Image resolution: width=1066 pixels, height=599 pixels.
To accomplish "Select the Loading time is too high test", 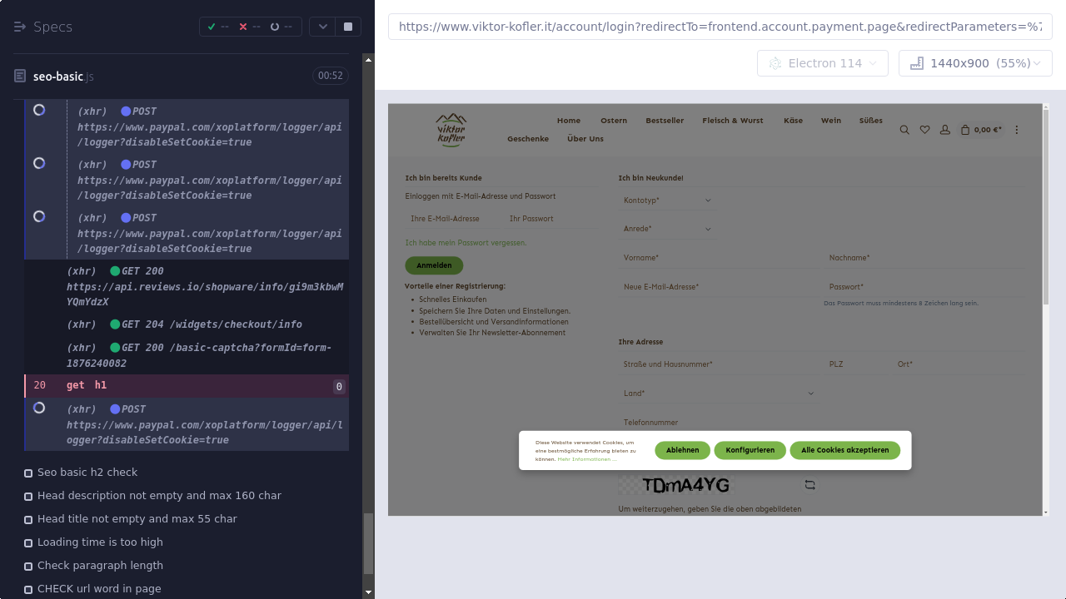I will [x=100, y=542].
